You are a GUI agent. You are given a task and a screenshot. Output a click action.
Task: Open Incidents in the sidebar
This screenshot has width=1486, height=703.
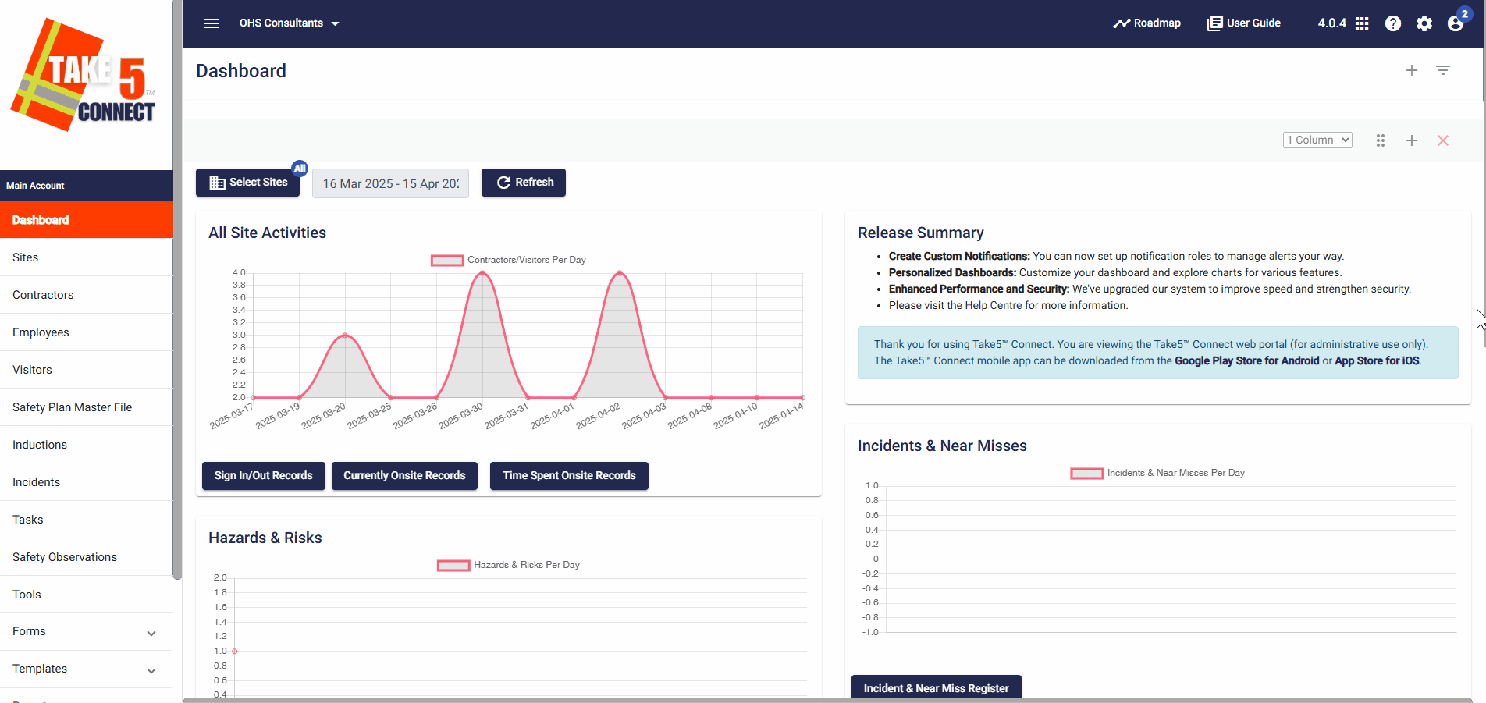click(x=86, y=482)
